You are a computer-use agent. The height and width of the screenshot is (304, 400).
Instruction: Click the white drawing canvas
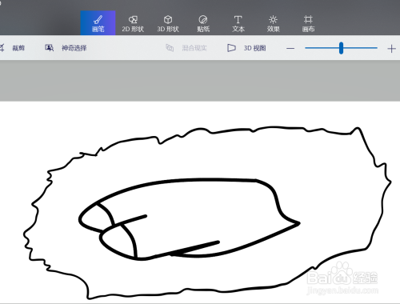coord(200,202)
